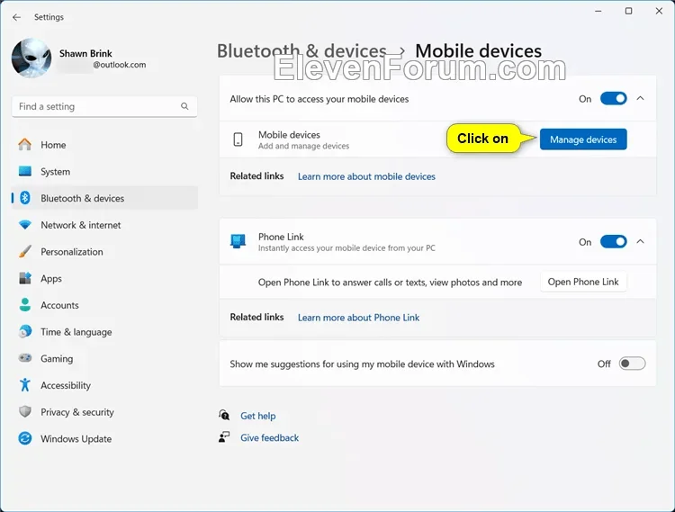The width and height of the screenshot is (675, 512).
Task: Click the search magnifier icon
Action: [x=184, y=106]
